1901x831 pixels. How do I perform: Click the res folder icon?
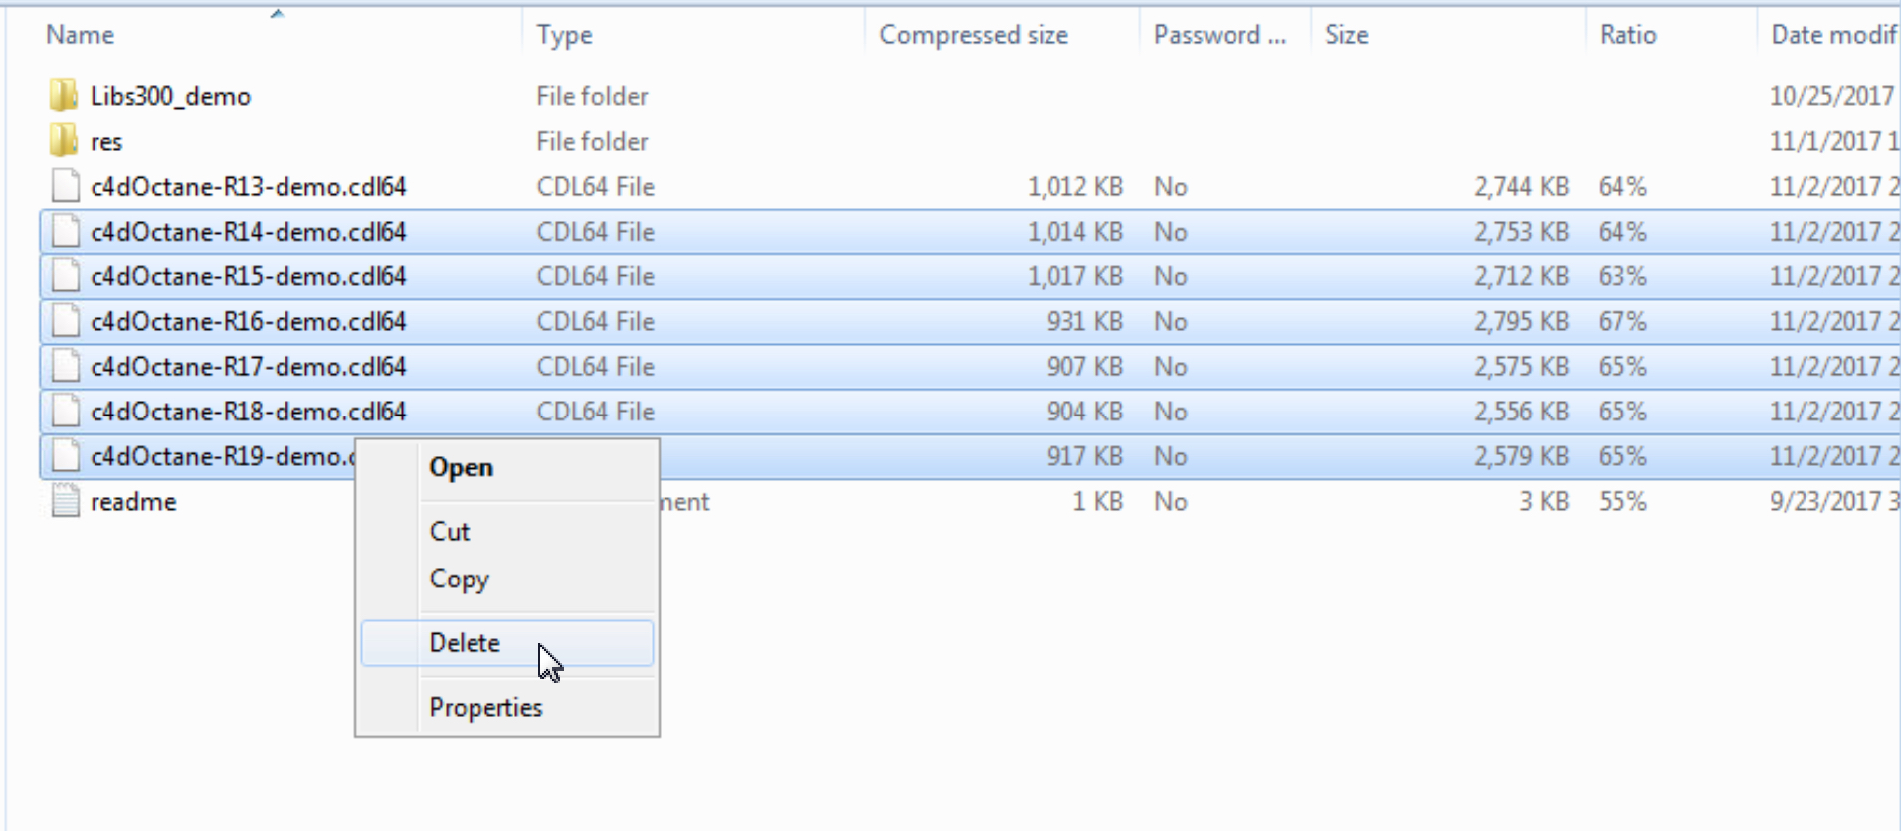click(x=64, y=141)
